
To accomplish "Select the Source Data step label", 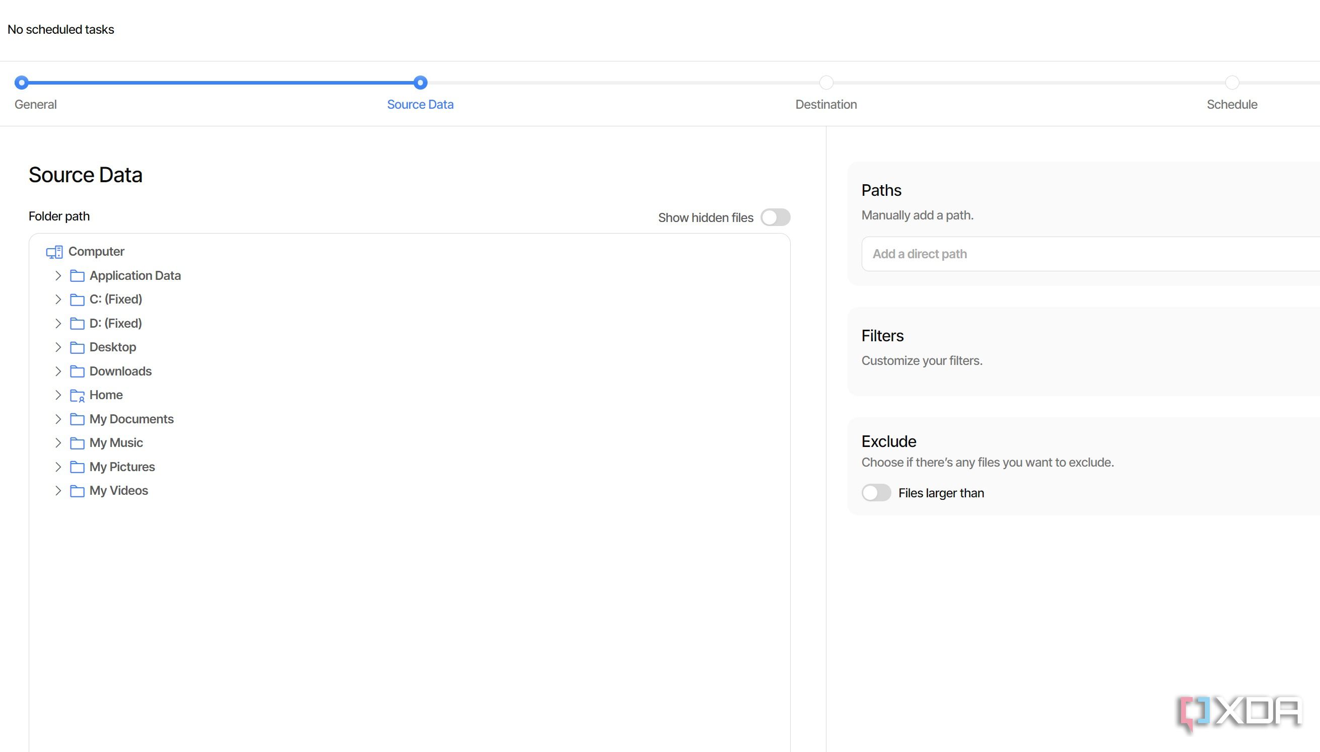I will pos(420,104).
